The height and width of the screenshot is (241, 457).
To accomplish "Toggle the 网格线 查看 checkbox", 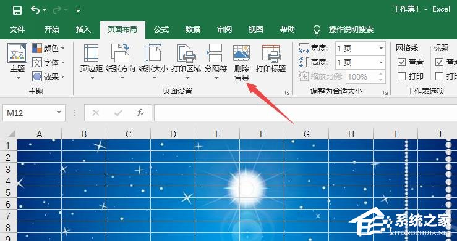I will tap(401, 62).
